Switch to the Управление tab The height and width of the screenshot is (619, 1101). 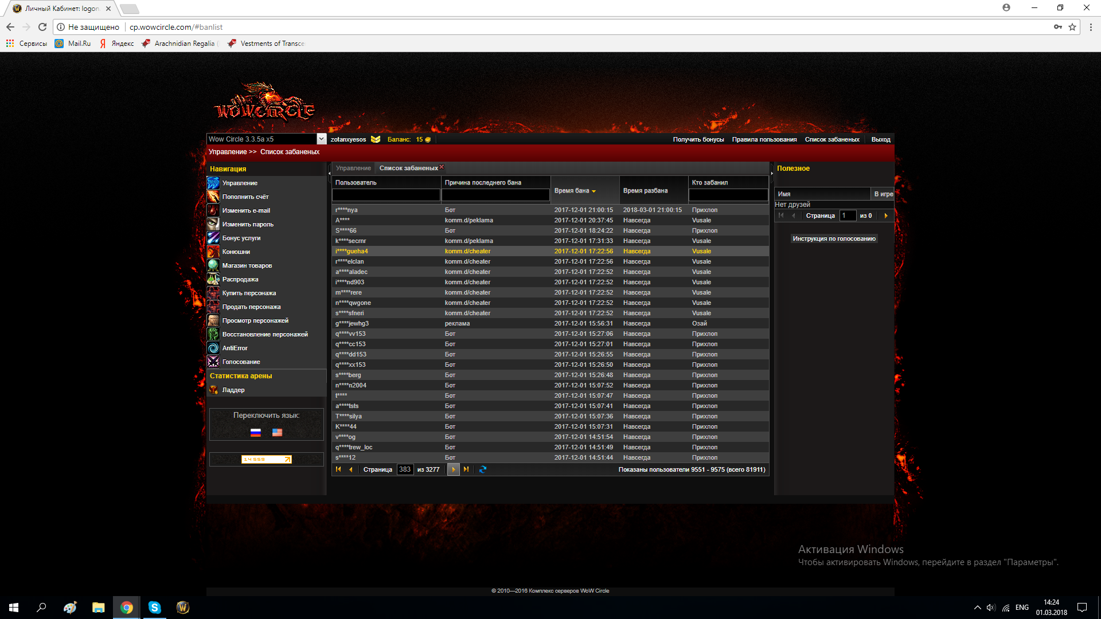[353, 168]
